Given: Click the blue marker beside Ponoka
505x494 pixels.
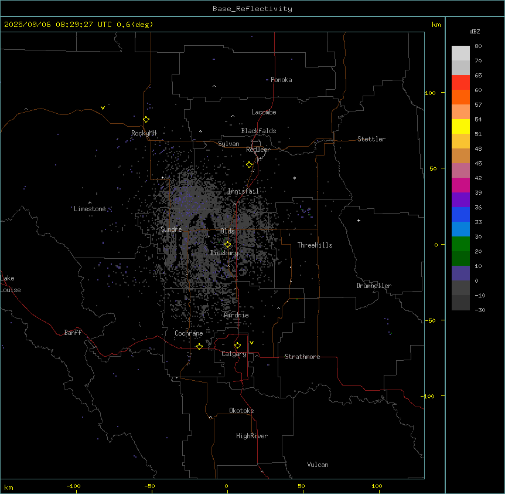Looking at the screenshot, I should pos(267,80).
